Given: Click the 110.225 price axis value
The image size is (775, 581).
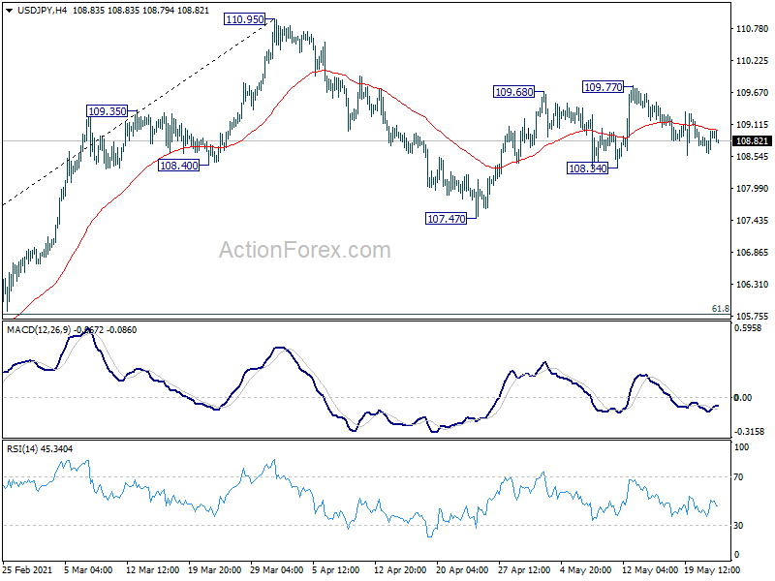Looking at the screenshot, I should click(752, 61).
